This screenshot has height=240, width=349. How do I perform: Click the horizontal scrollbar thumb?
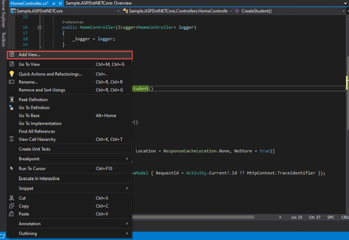pos(193,217)
